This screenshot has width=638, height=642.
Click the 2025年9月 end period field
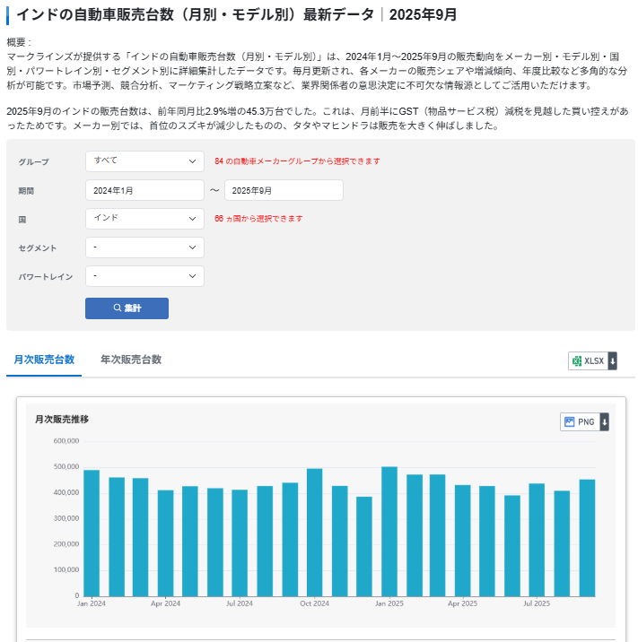pyautogui.click(x=284, y=190)
